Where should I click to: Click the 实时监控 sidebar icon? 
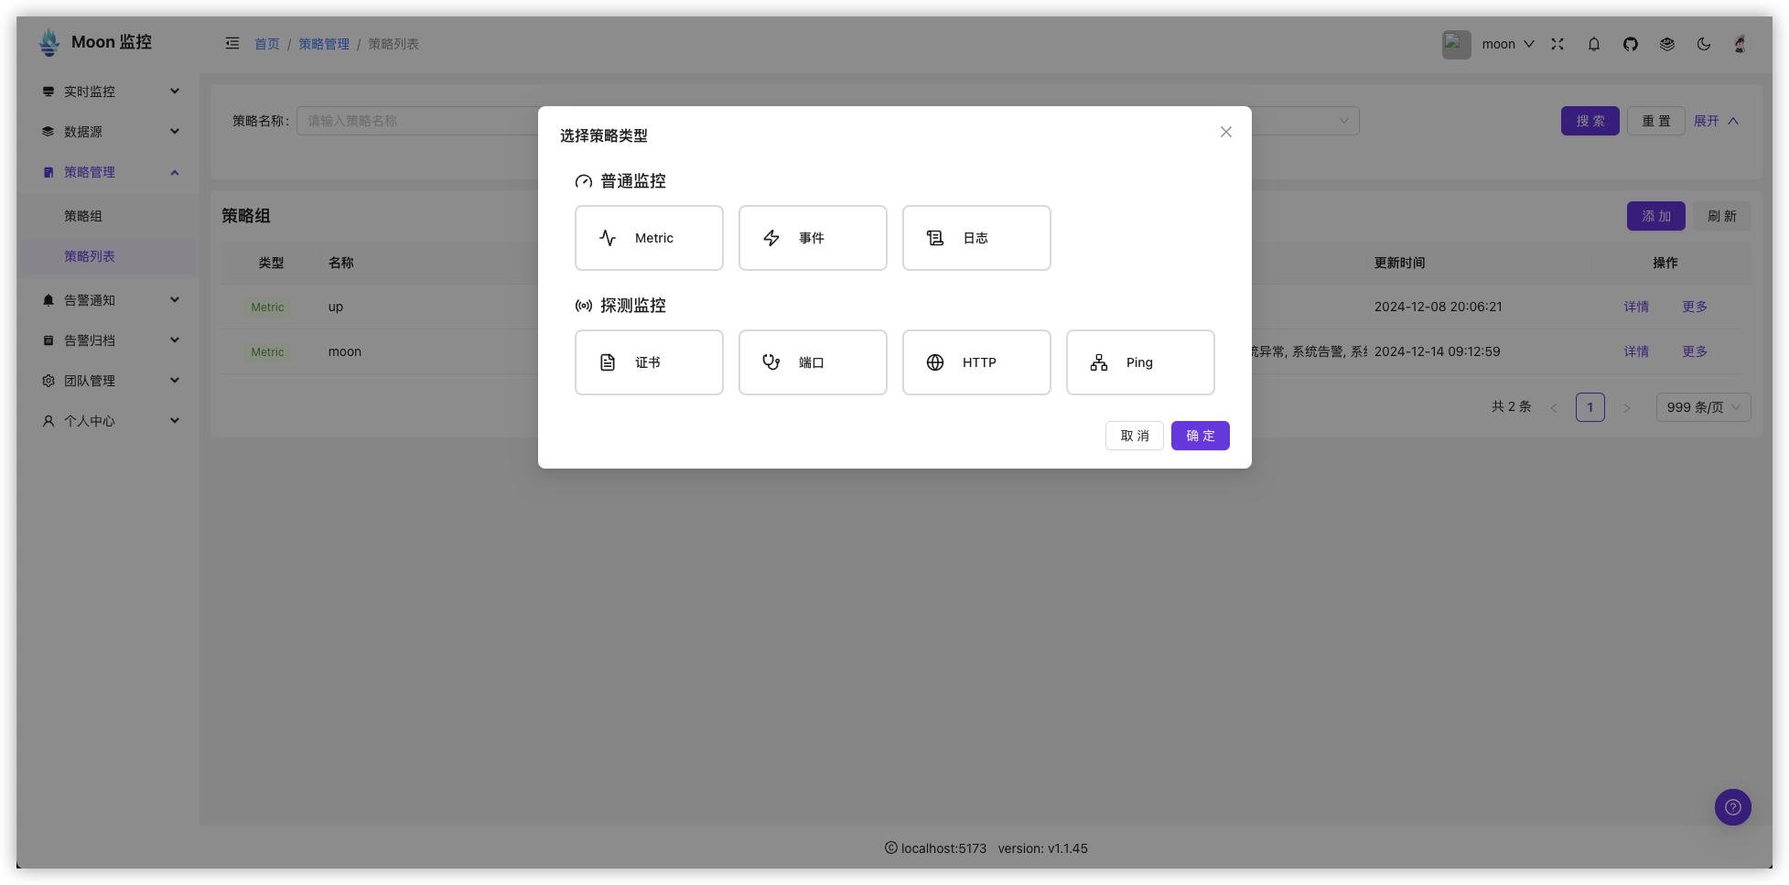coord(48,92)
